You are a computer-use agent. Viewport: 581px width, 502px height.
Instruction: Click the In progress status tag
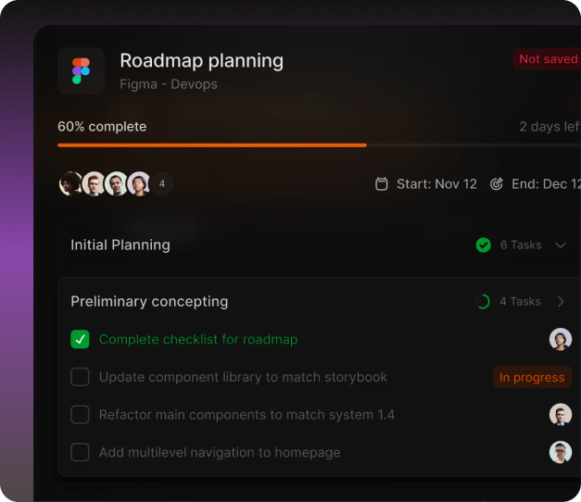(532, 377)
